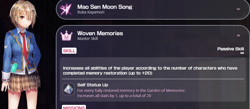Click the infinity symbol under Passive Skill

(x=242, y=53)
